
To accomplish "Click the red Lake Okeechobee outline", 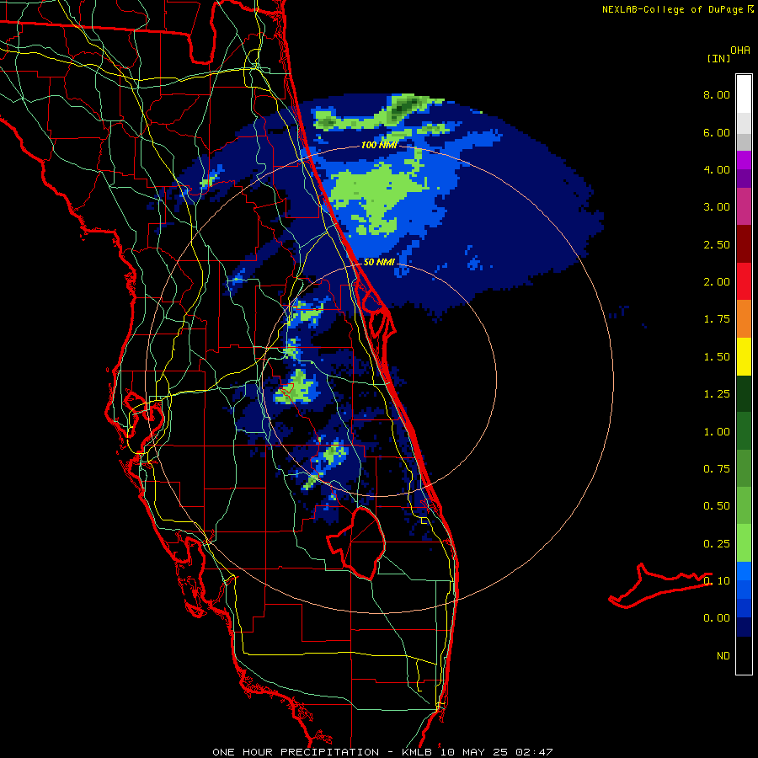I will click(356, 542).
